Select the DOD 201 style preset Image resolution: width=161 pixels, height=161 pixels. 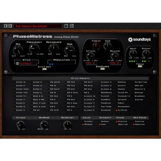pyautogui.click(x=138, y=86)
